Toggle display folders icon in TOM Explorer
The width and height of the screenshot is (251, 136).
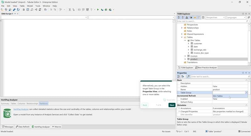pos(195,18)
